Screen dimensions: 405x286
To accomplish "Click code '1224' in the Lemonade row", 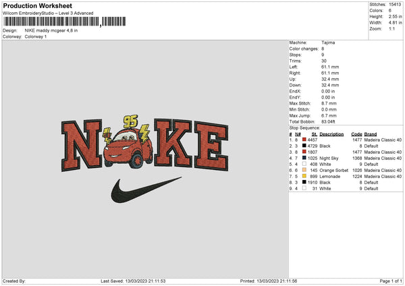I will [x=357, y=177].
